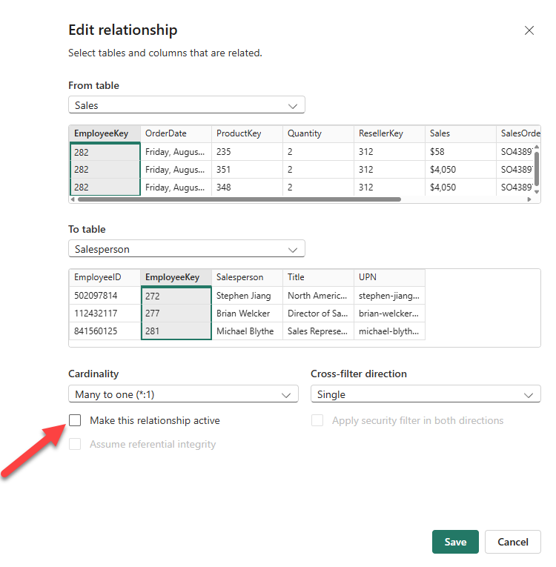Click right scroll arrow of Sales preview
This screenshot has width=556, height=567.
(529, 199)
